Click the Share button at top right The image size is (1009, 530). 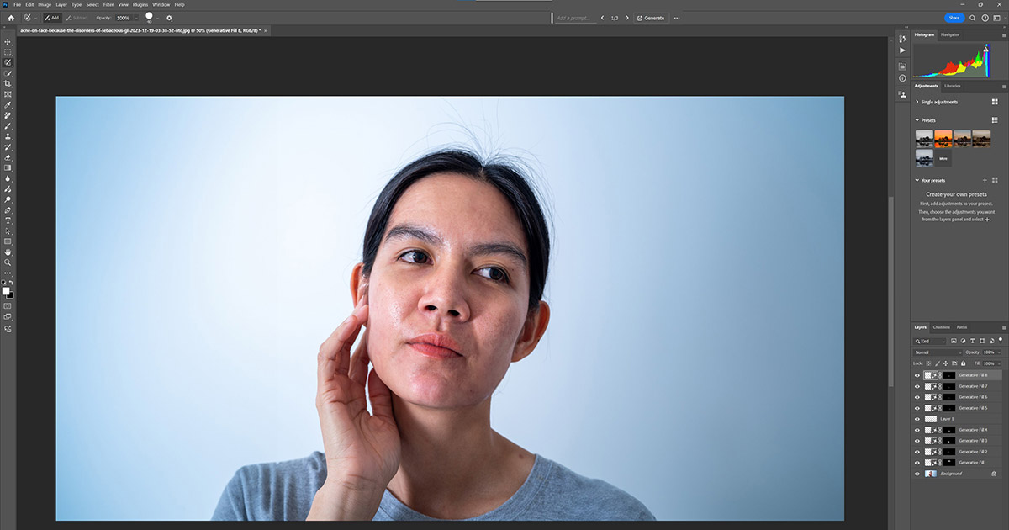954,18
